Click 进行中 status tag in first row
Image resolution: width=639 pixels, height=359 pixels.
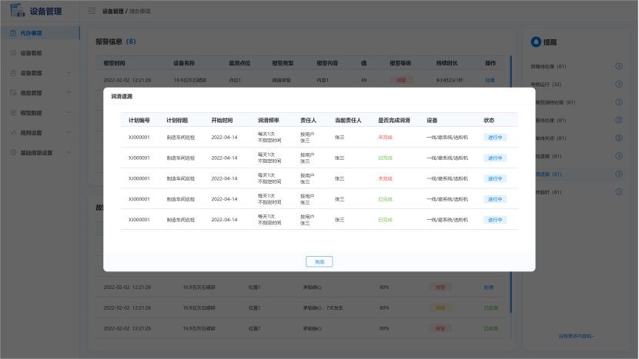(493, 137)
